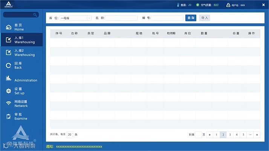Click the Examine clipboard icon
269x151 pixels.
(x=8, y=116)
